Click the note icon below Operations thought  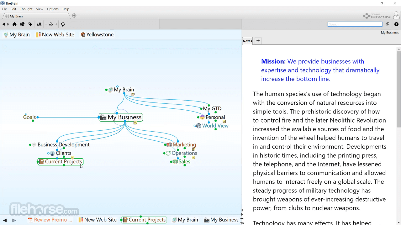pos(193,158)
